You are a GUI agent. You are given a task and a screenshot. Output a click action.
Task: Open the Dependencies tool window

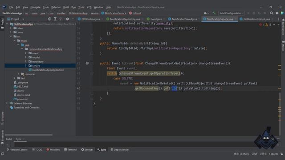pyautogui.click(x=120, y=150)
